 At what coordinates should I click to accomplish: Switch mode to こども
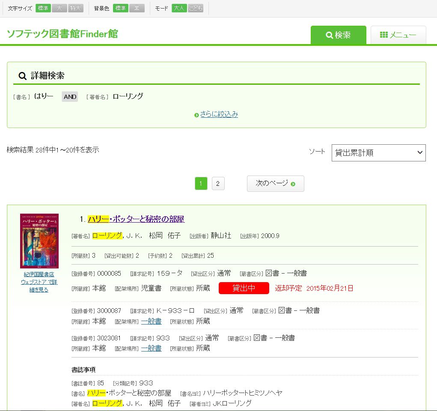pyautogui.click(x=196, y=8)
